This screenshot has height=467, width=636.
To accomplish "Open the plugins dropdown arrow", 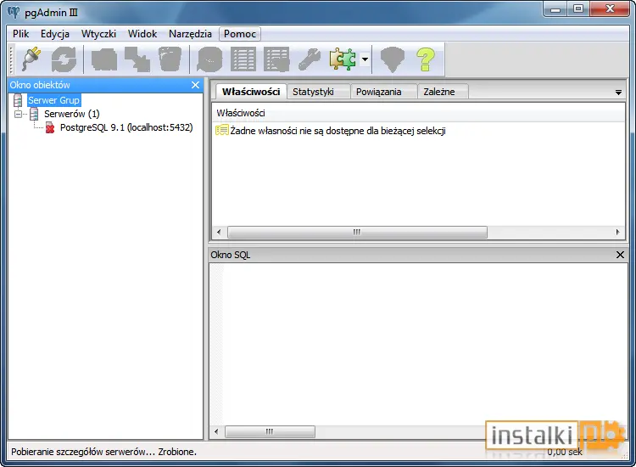I will pyautogui.click(x=365, y=59).
